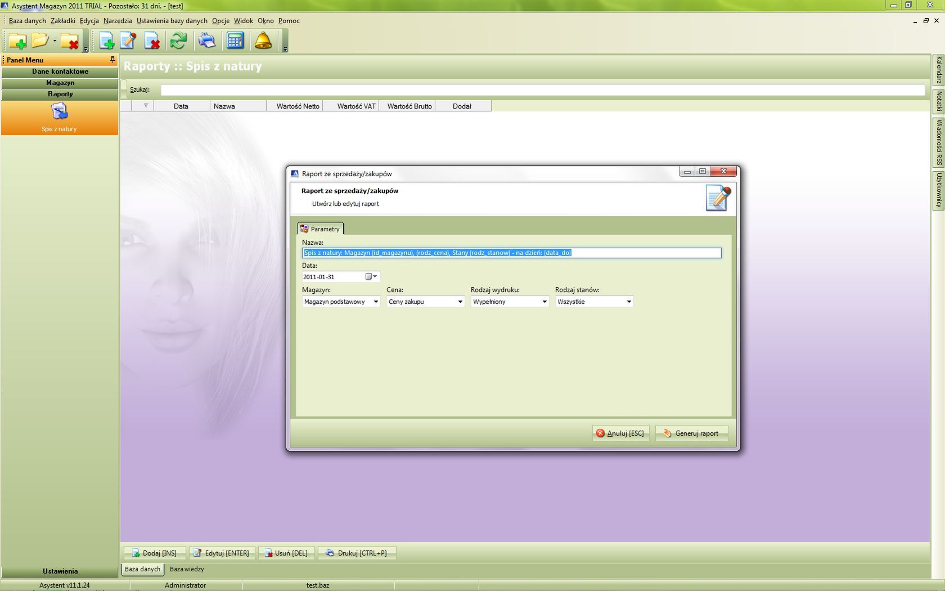
Task: Open the Ustawienia panel section
Action: click(60, 571)
